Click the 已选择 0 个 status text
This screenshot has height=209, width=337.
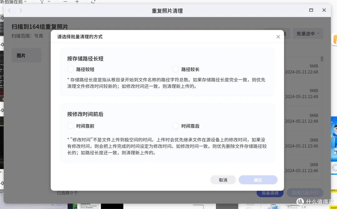tap(67, 193)
